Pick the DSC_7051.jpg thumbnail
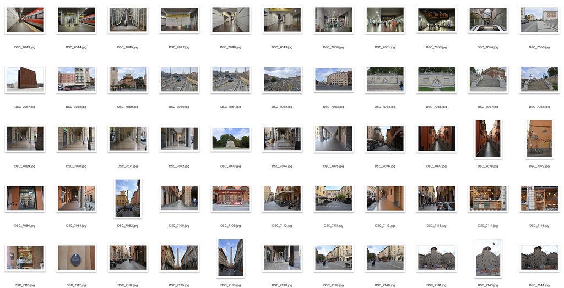The image size is (564, 288). 385,20
